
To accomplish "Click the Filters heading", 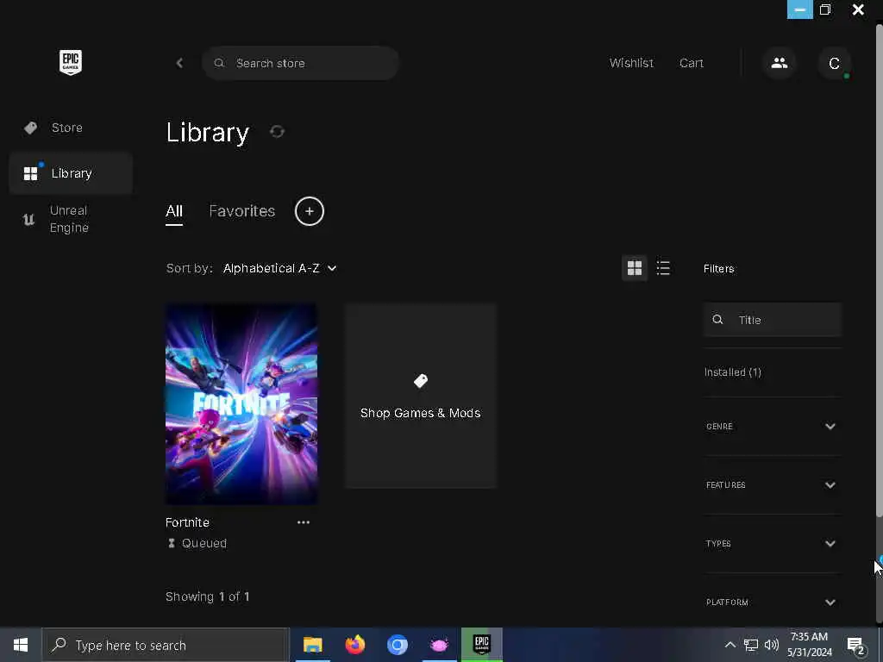I will [x=718, y=269].
